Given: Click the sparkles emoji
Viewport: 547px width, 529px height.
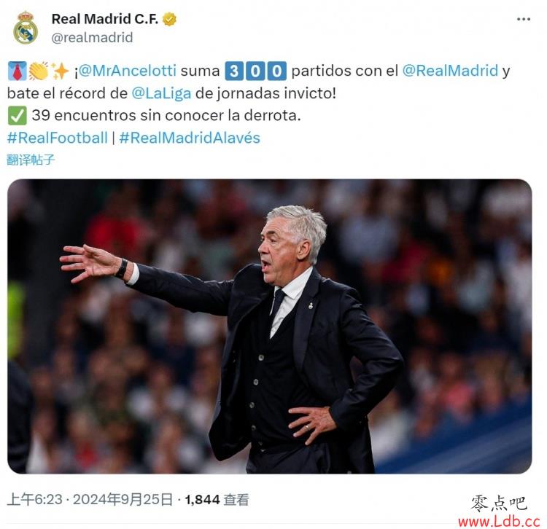Looking at the screenshot, I should (60, 71).
